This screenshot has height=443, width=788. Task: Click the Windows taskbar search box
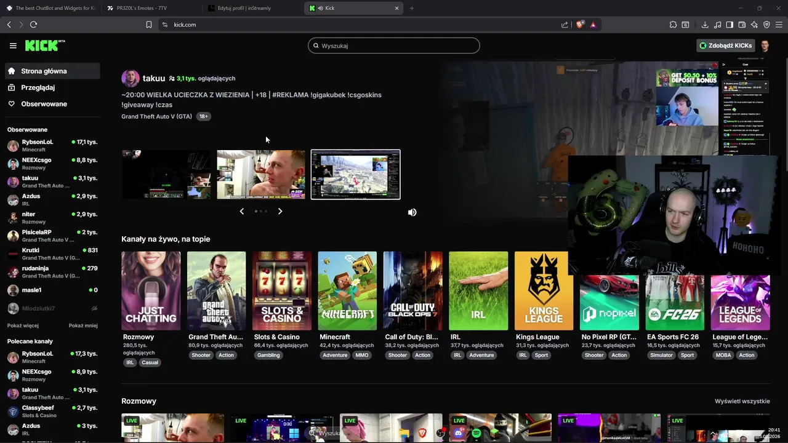pyautogui.click(x=325, y=433)
